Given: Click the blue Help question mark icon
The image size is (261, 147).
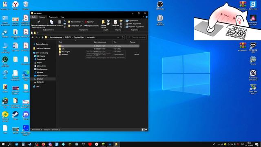Looking at the screenshot, I should [146, 17].
